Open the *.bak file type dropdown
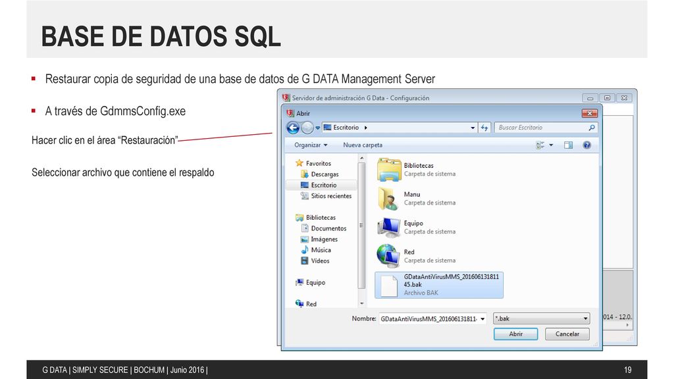Image resolution: width=674 pixels, height=379 pixels. coord(541,319)
